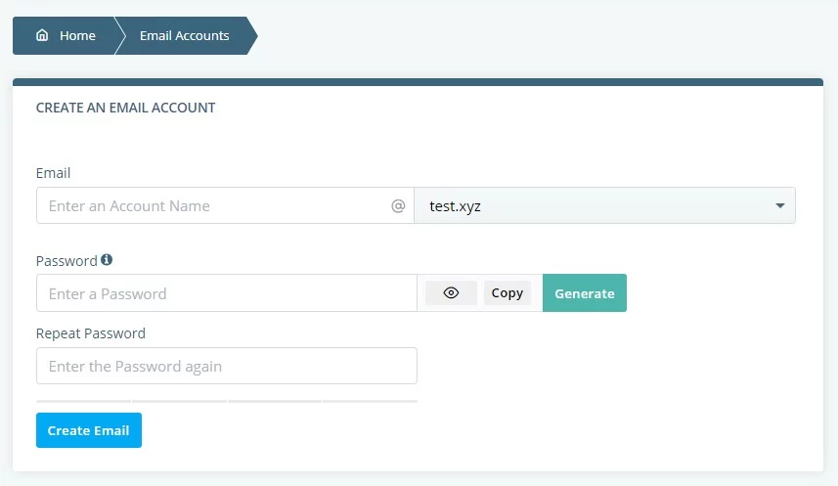Submit the form with Create Email
This screenshot has height=486, width=838.
pos(89,430)
